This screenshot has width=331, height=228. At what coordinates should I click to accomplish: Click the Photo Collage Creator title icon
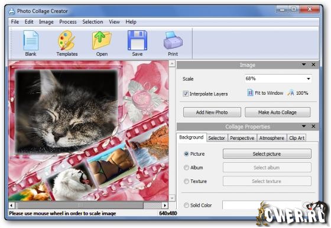point(12,11)
